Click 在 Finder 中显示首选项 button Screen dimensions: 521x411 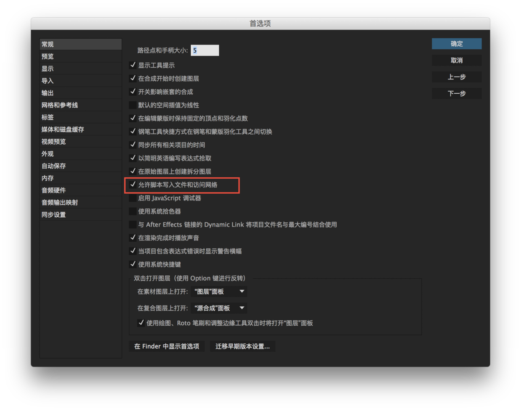(x=167, y=346)
